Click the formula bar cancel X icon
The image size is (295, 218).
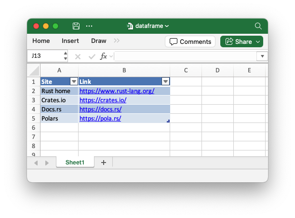(x=78, y=56)
